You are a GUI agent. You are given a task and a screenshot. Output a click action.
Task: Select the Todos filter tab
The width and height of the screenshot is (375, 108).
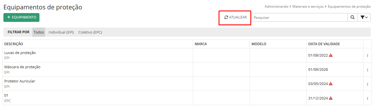(39, 32)
